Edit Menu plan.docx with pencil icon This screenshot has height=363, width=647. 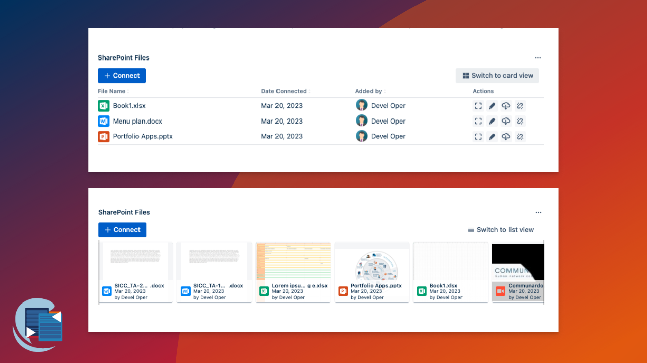pos(492,121)
